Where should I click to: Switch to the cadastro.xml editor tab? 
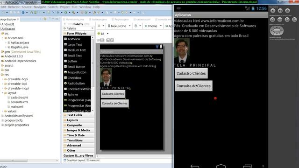[x=142, y=20]
